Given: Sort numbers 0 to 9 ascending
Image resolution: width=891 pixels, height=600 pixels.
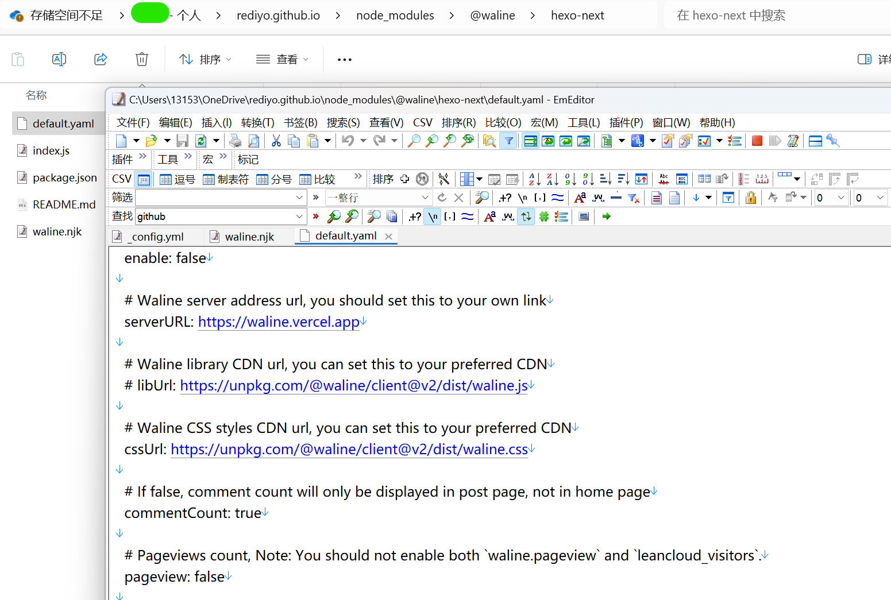Looking at the screenshot, I should point(570,179).
